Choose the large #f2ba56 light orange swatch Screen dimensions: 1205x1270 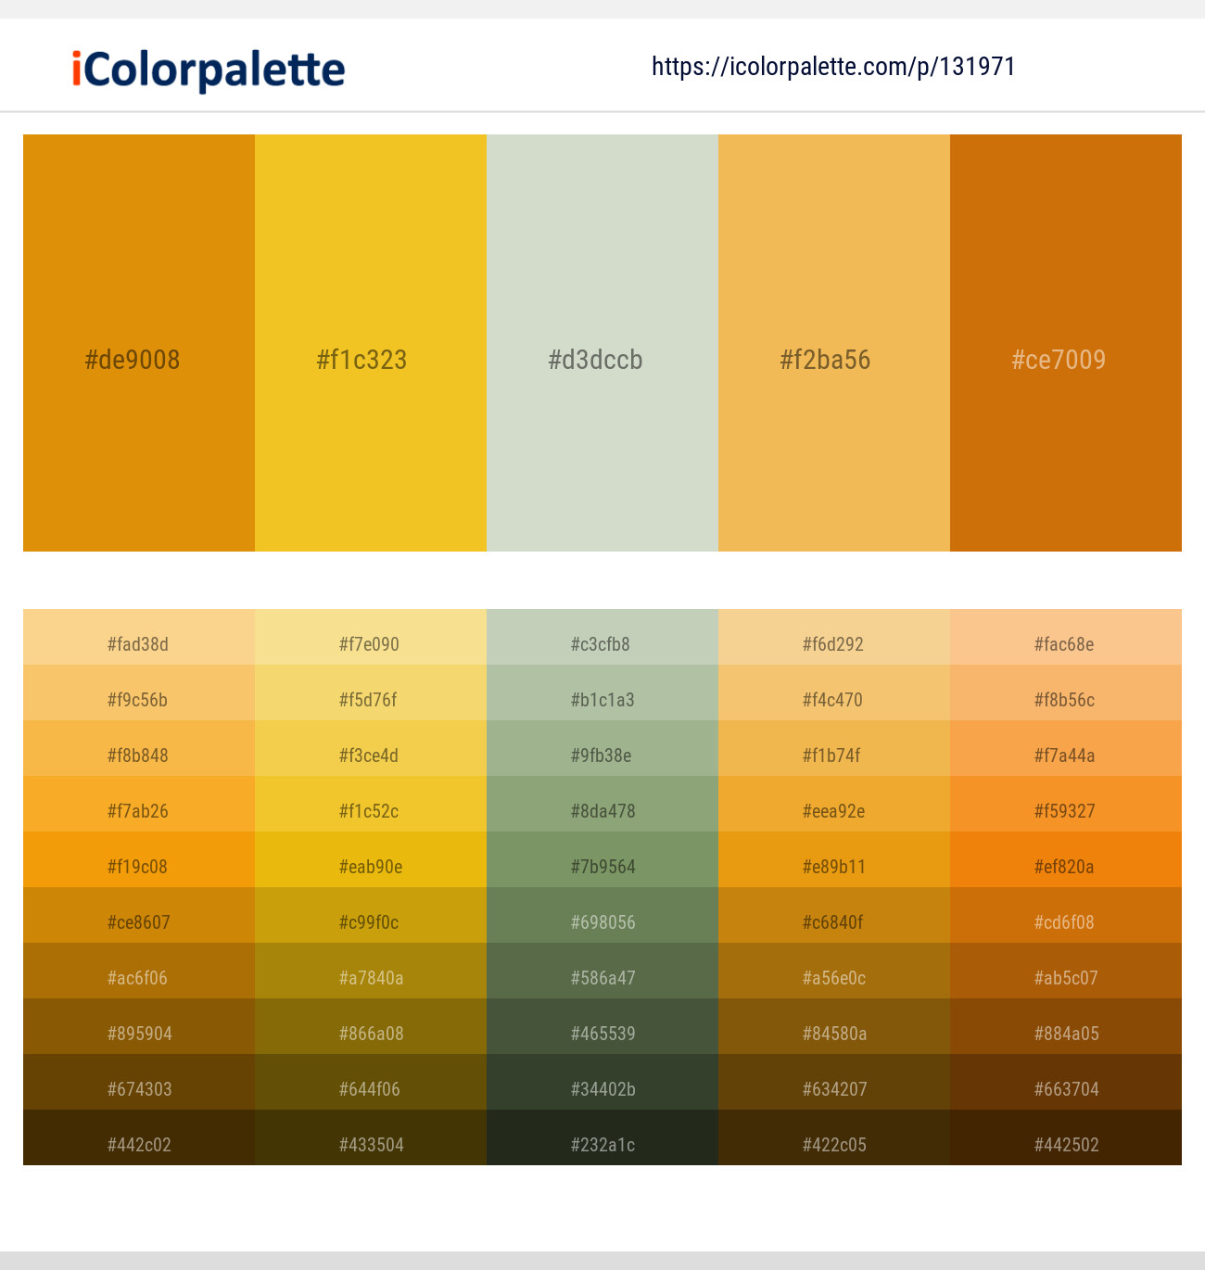(x=834, y=343)
